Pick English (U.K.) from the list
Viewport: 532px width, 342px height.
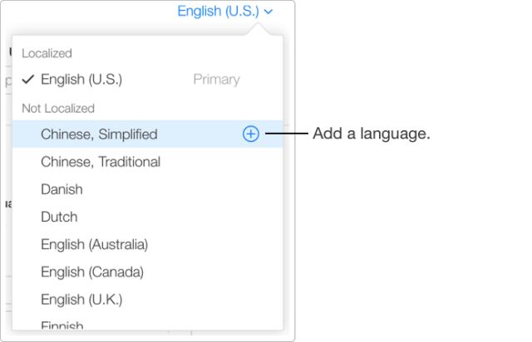tap(81, 300)
